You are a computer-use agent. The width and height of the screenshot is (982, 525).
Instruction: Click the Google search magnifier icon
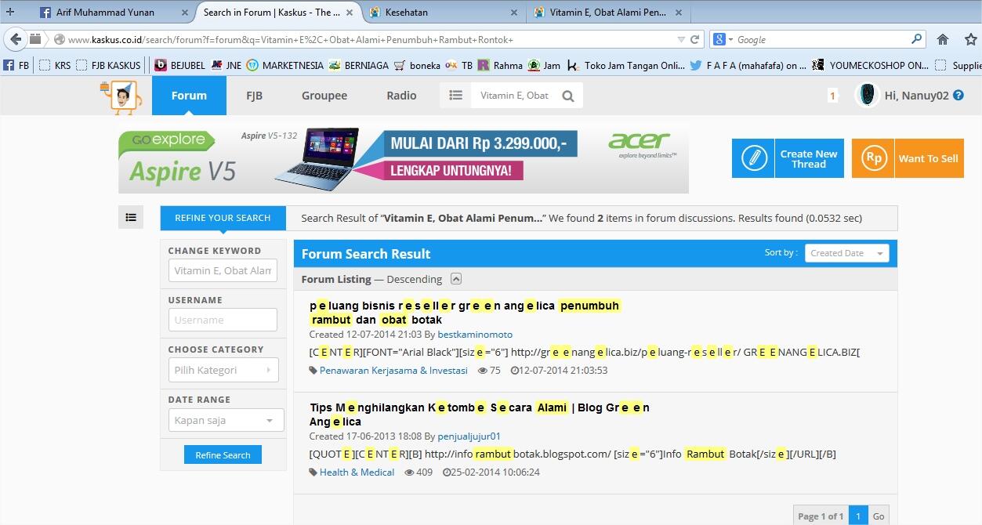tap(916, 39)
